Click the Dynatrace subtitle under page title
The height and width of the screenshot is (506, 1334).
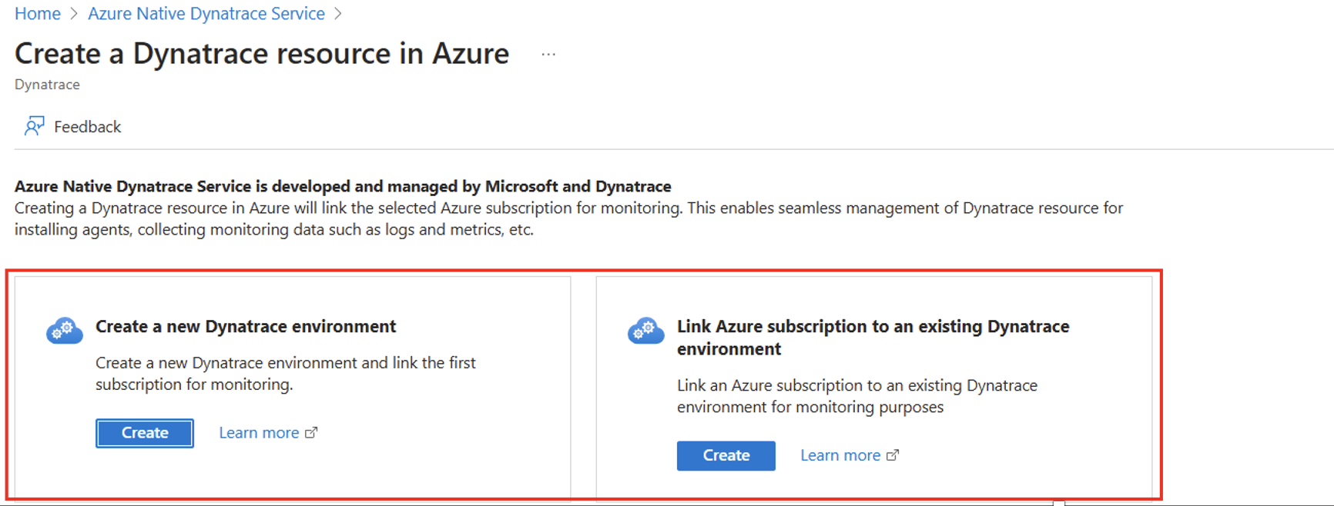coord(47,85)
